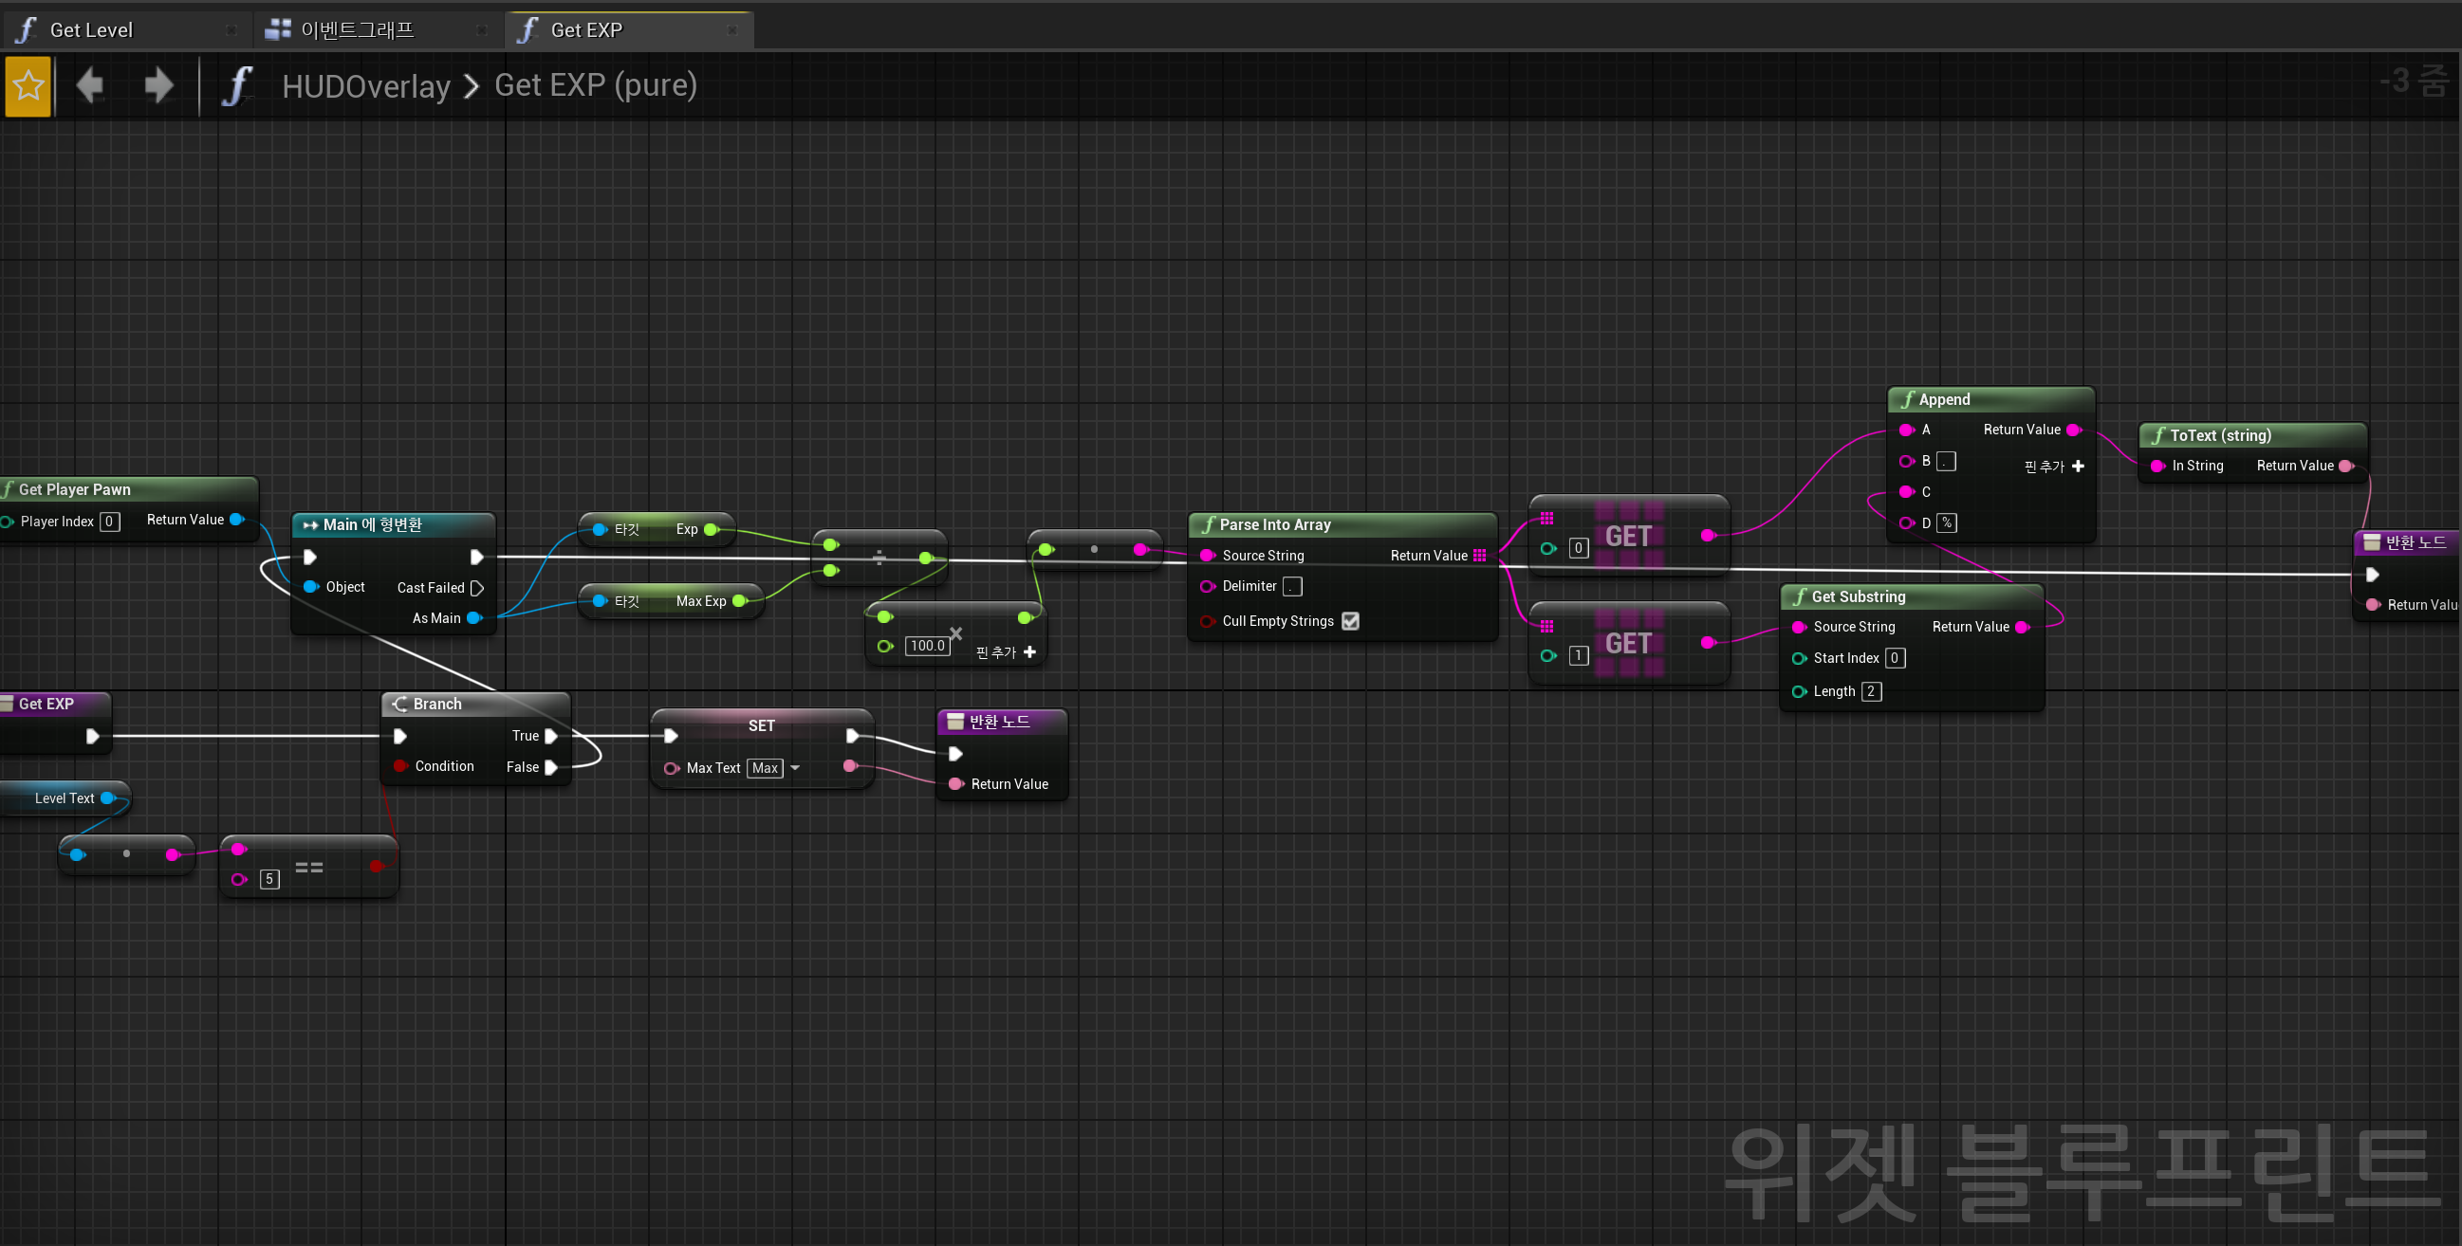Click the Append node A input pin
This screenshot has height=1246, width=2462.
click(x=1907, y=431)
